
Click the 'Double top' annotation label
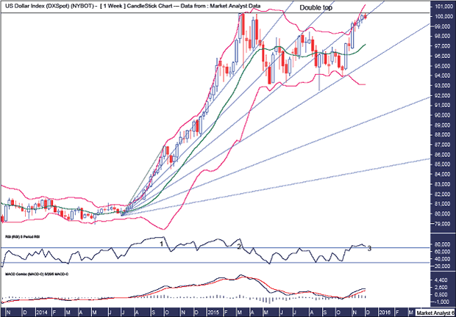point(316,8)
